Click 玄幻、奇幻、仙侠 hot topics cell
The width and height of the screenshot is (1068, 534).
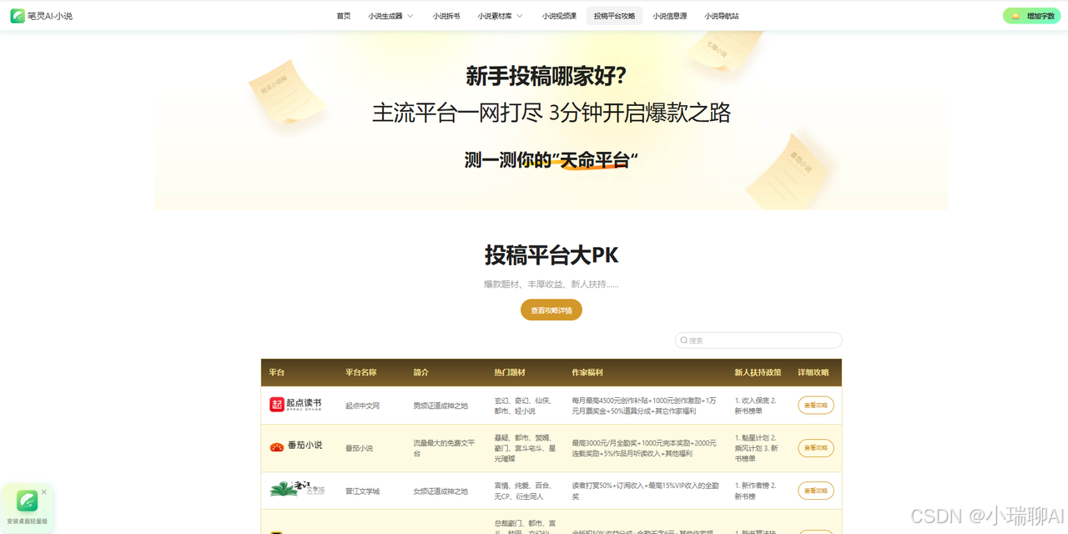(x=523, y=406)
